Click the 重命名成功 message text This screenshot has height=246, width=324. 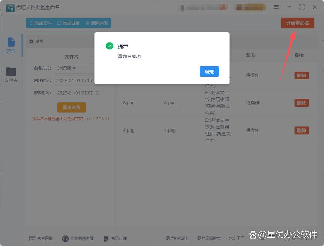129,56
